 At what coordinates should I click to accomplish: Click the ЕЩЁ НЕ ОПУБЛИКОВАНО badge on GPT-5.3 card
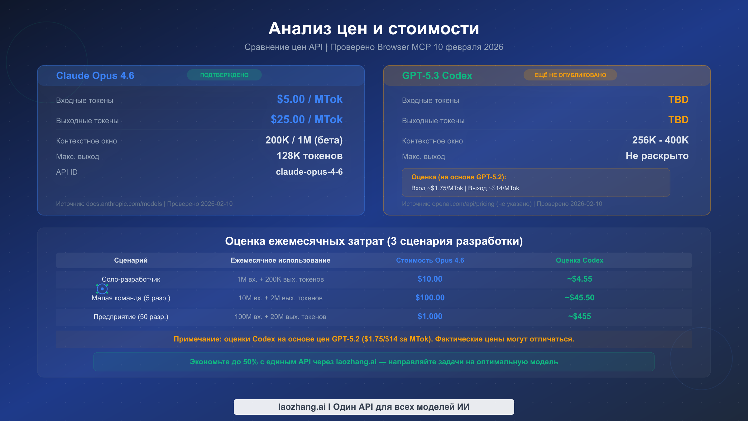[x=570, y=75]
